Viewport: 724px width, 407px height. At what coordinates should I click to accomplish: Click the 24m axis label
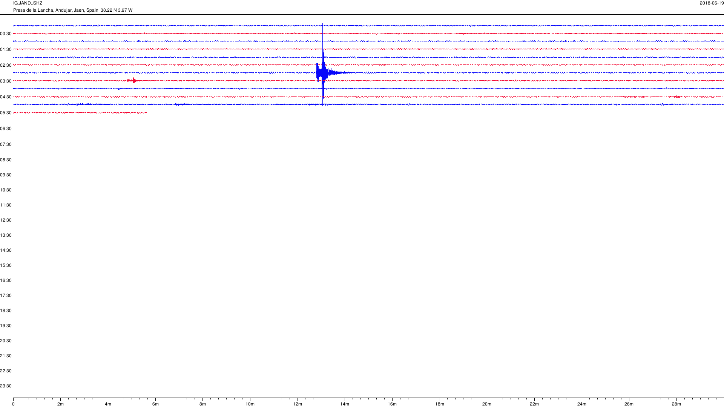click(x=582, y=404)
